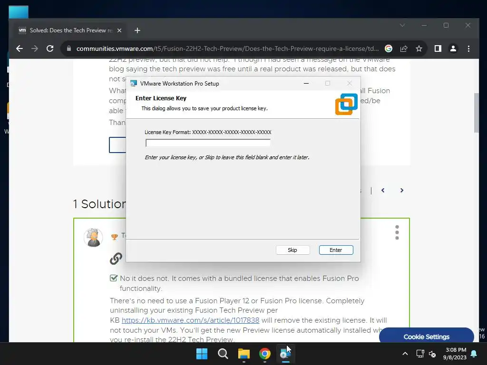Viewport: 487px width, 365px height.
Task: Click the Enter button in VMware setup
Action: [336, 250]
